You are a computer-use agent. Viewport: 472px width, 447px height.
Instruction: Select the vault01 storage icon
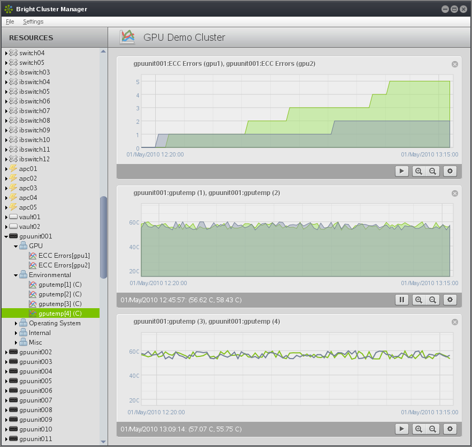(13, 217)
